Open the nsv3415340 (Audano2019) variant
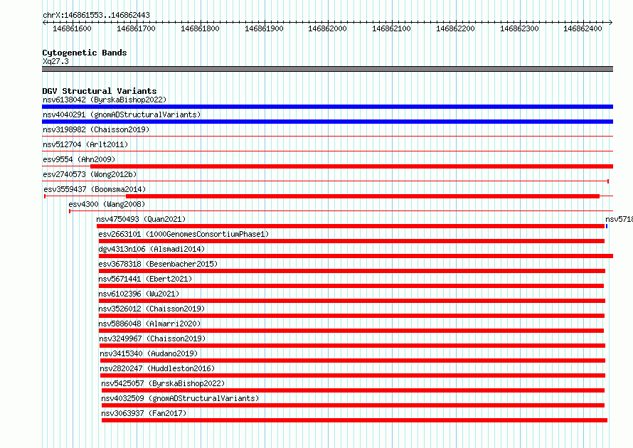 point(149,353)
